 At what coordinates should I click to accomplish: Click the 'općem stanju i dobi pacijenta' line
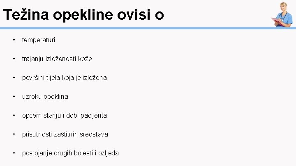64,116
